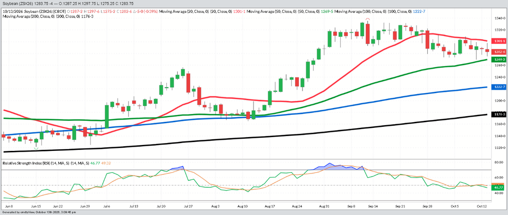
Task: Click the '1160-0' price axis label
Action: point(500,124)
